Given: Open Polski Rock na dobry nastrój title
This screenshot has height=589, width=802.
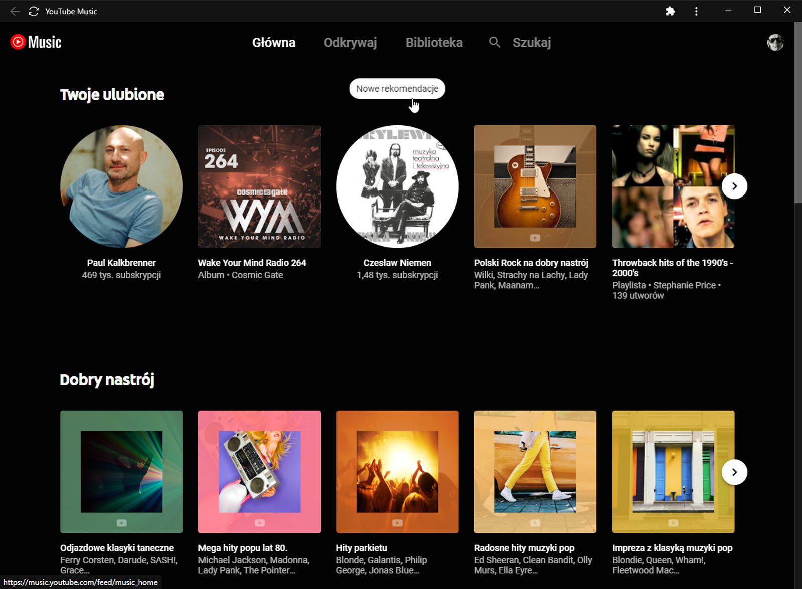Looking at the screenshot, I should [x=531, y=263].
